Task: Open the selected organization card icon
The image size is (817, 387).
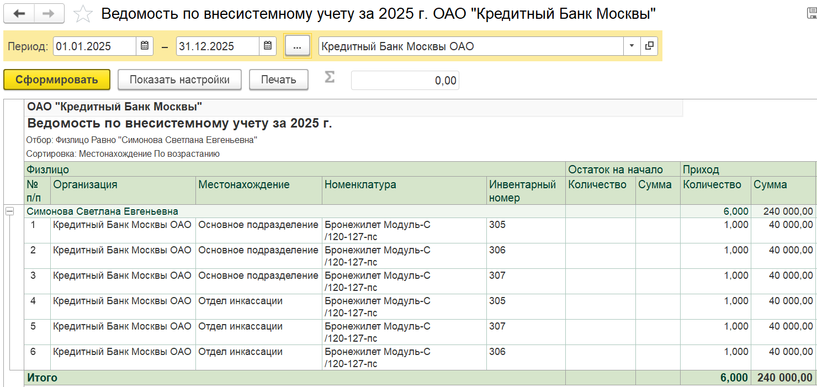Action: 649,46
